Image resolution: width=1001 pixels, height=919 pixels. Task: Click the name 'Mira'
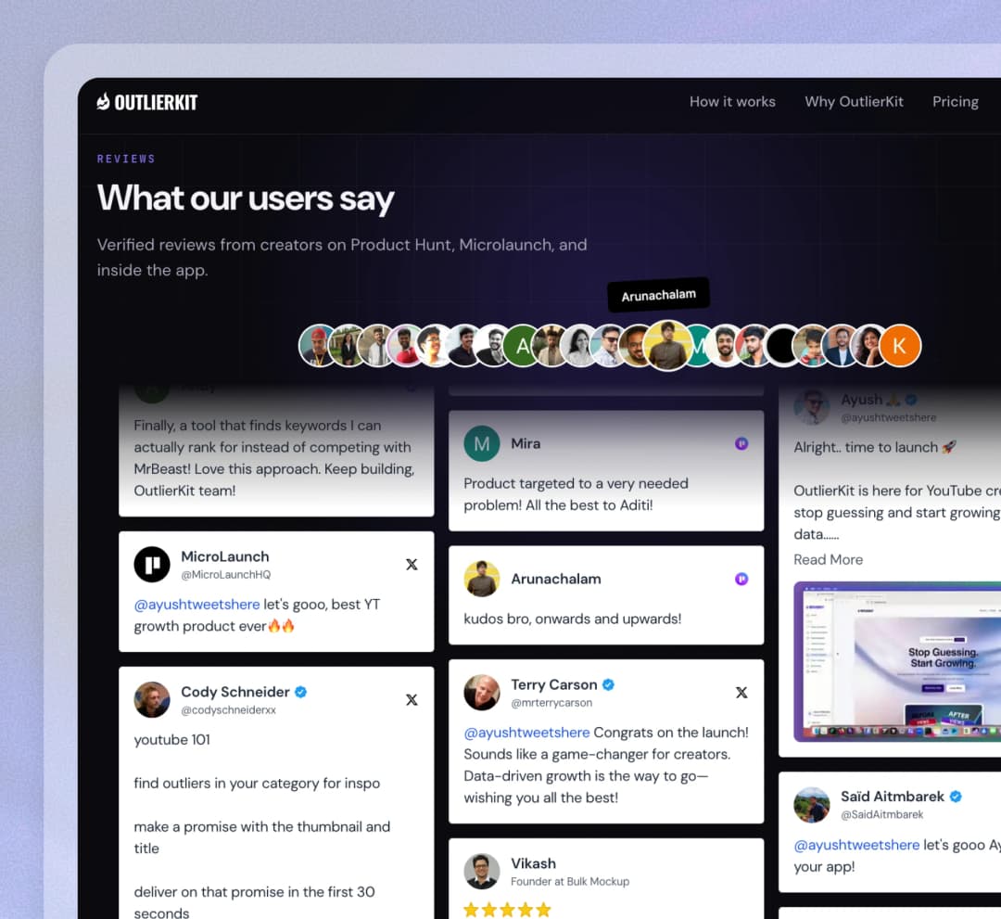526,444
